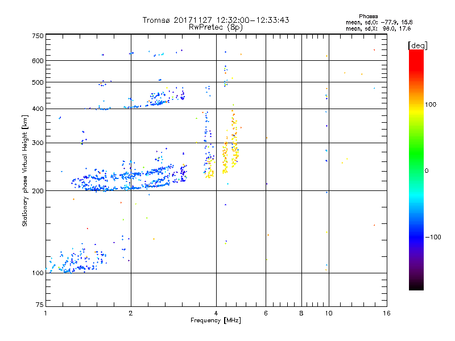Click the colorbar tick label "0"
The height and width of the screenshot is (341, 455).
pos(427,171)
